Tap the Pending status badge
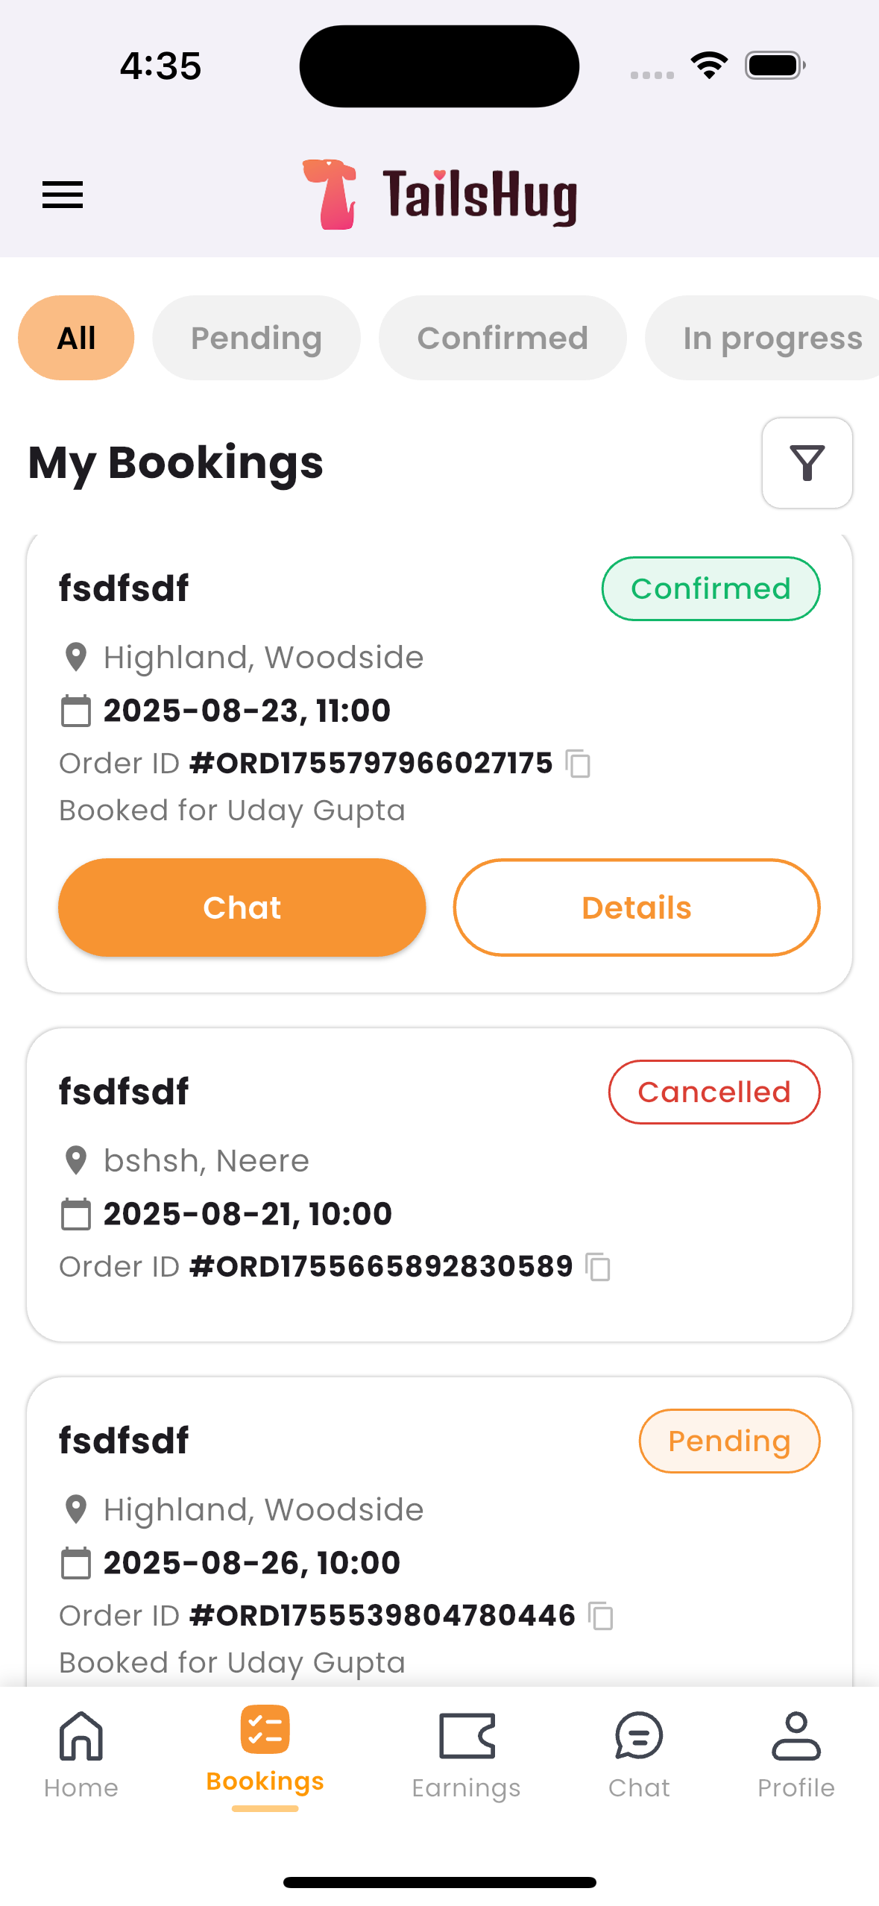Image resolution: width=879 pixels, height=1906 pixels. coord(729,1441)
